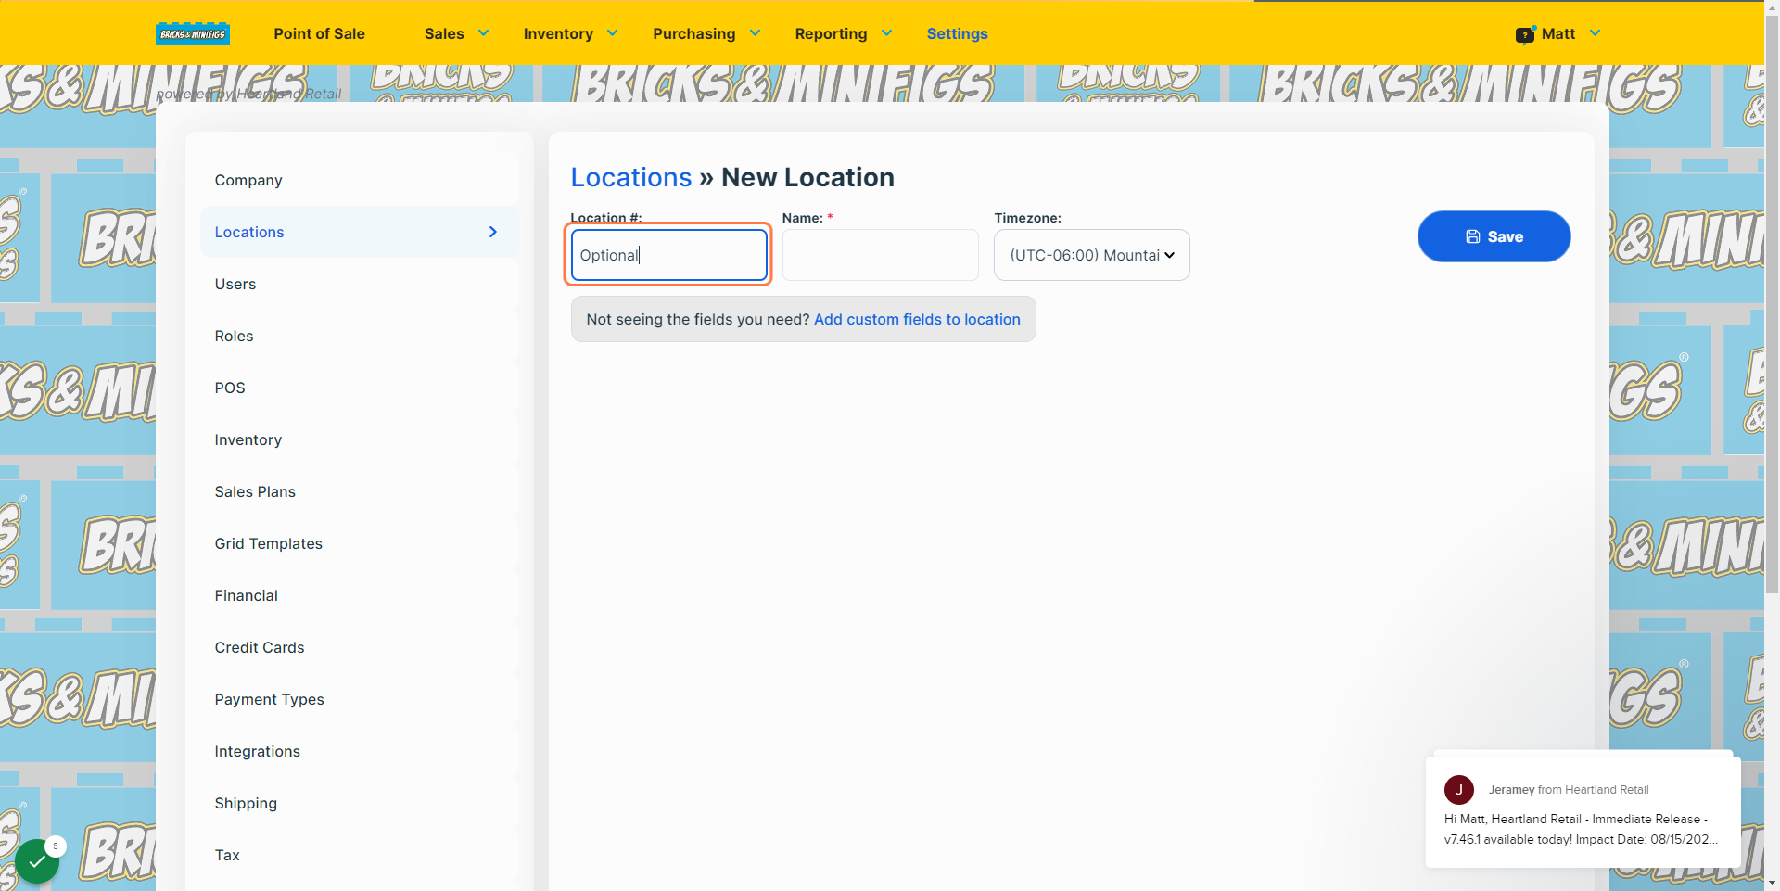Open the Purchasing dropdown menu

coord(706,33)
